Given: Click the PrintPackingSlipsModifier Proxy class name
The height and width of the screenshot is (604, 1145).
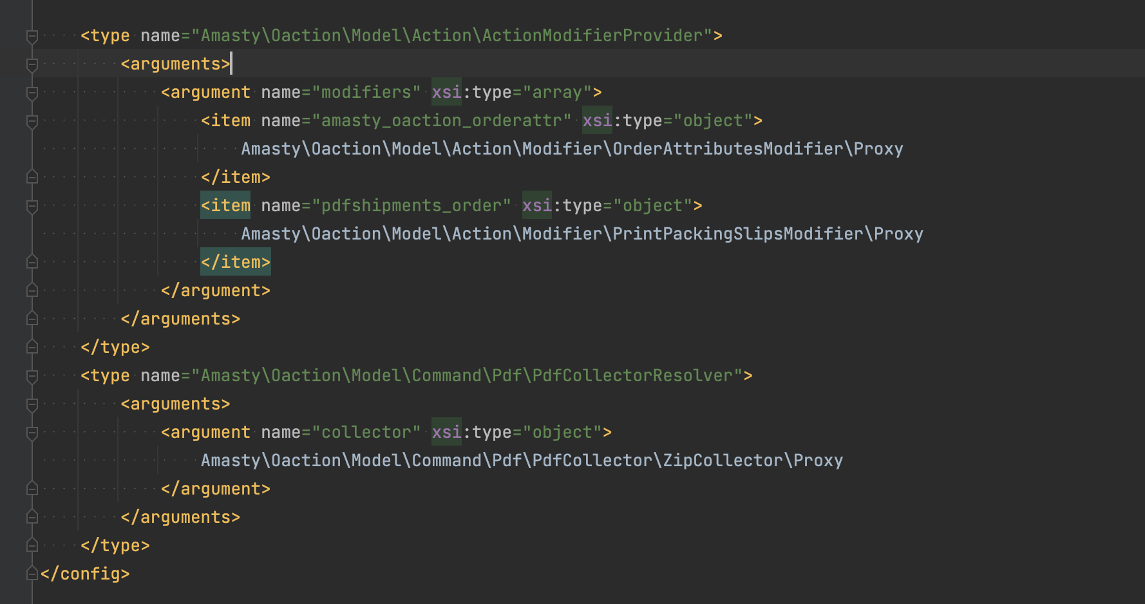Looking at the screenshot, I should pos(582,234).
